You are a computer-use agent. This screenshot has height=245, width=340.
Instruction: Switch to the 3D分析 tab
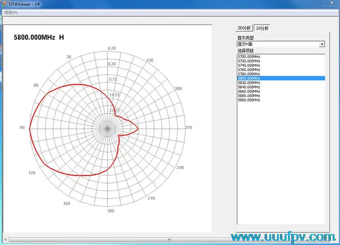(244, 28)
